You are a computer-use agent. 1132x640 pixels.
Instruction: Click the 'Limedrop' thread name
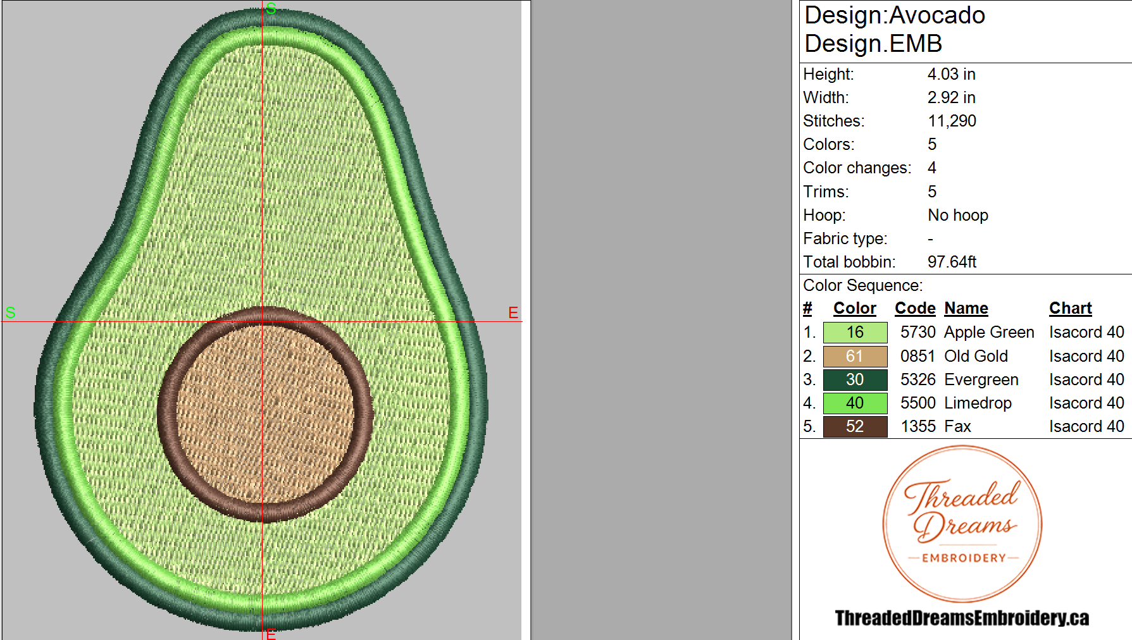[x=978, y=403]
